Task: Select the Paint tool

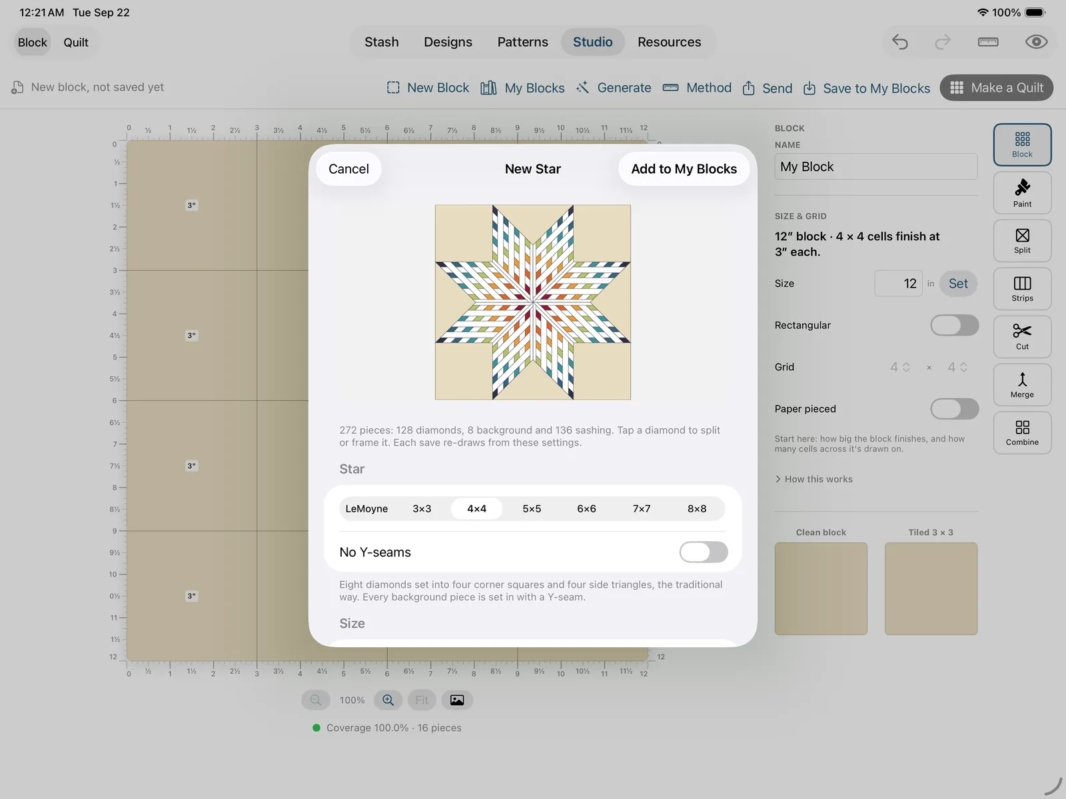Action: [x=1022, y=193]
